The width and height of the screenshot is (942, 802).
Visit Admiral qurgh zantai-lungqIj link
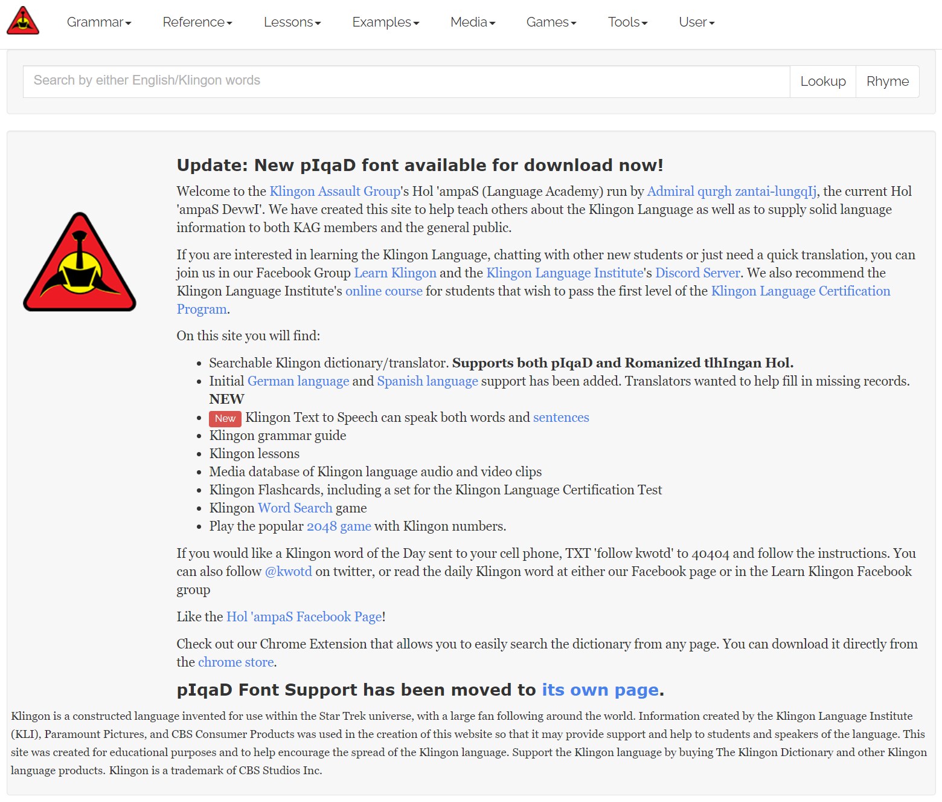pos(732,192)
